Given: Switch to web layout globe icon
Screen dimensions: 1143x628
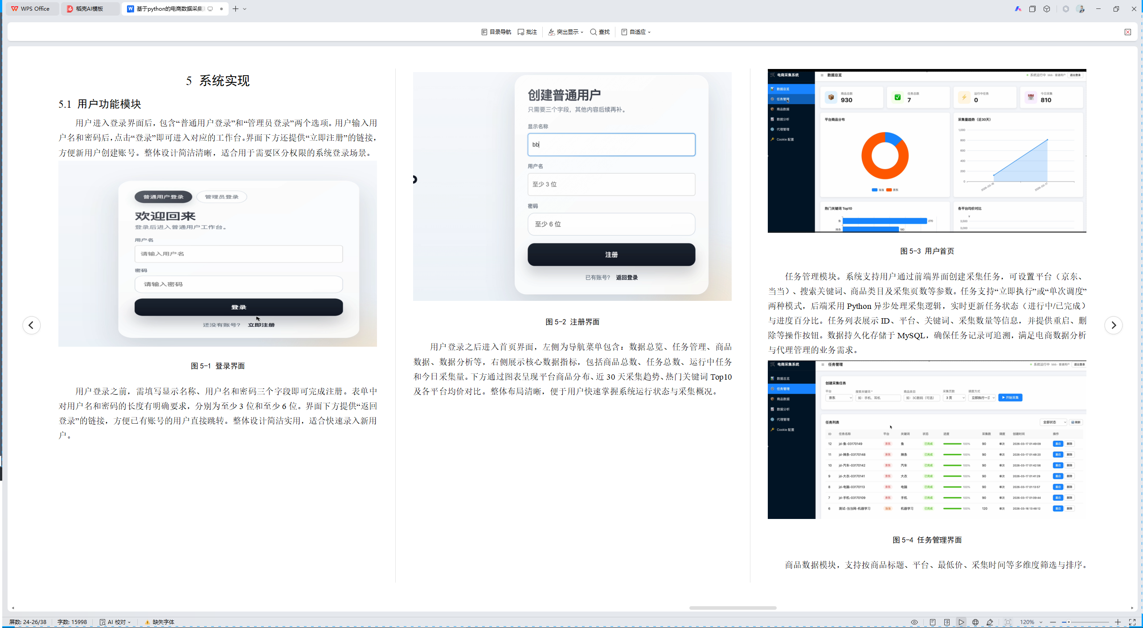Looking at the screenshot, I should (x=975, y=622).
